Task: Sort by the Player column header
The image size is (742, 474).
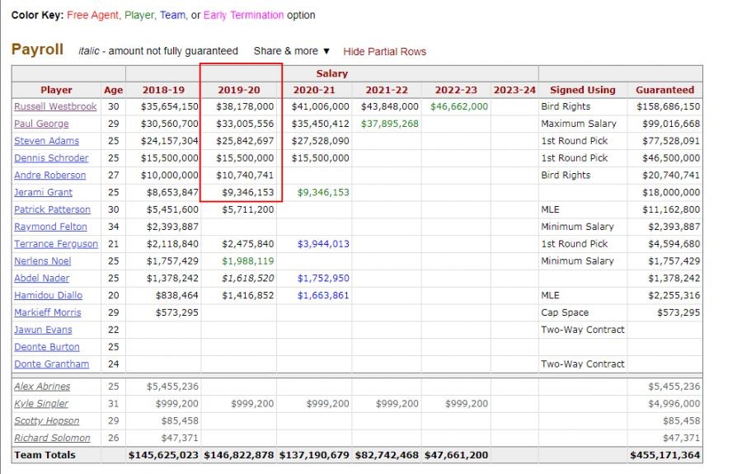Action: pyautogui.click(x=56, y=90)
